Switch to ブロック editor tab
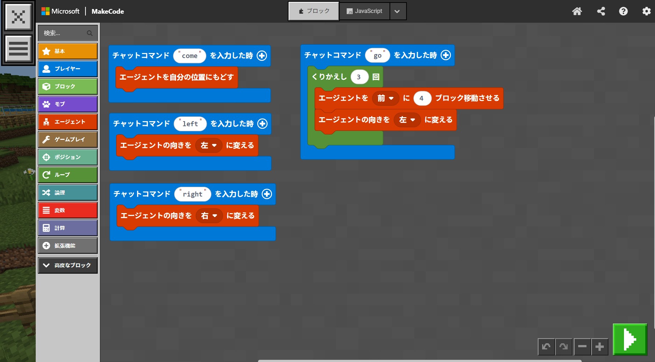The height and width of the screenshot is (362, 655). coord(314,11)
